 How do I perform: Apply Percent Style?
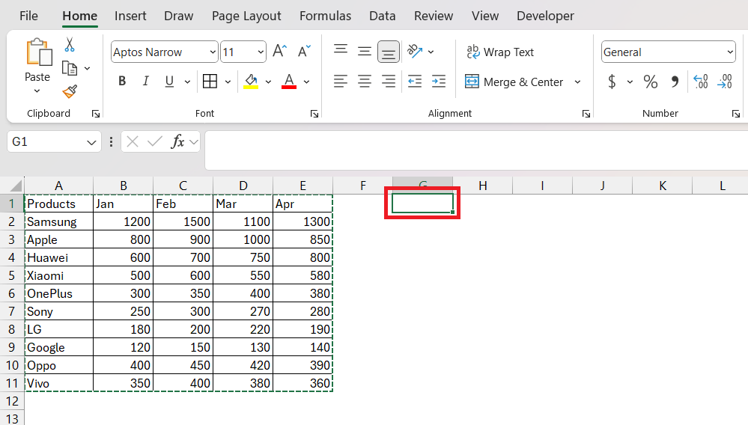[x=651, y=82]
